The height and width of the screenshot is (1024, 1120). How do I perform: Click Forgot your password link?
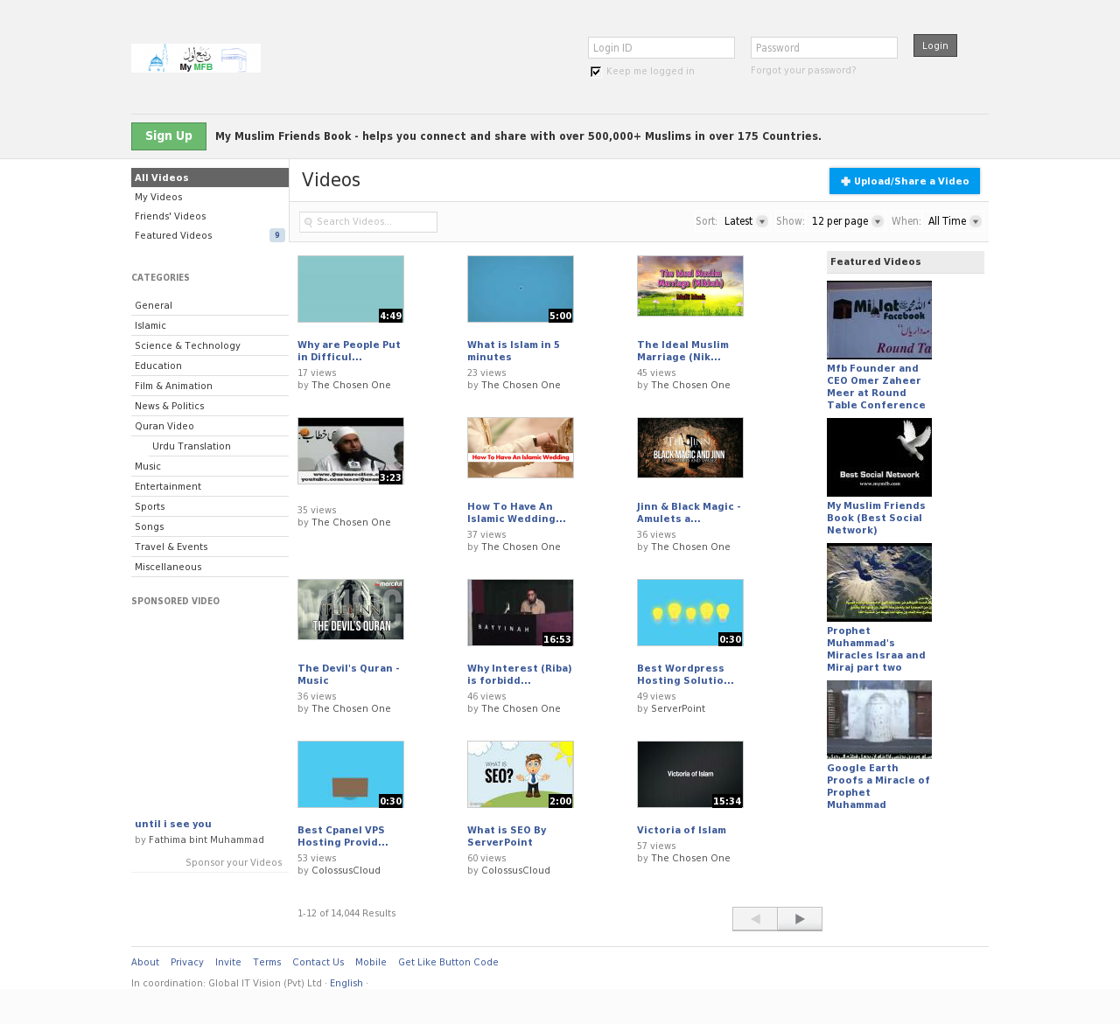[x=803, y=70]
